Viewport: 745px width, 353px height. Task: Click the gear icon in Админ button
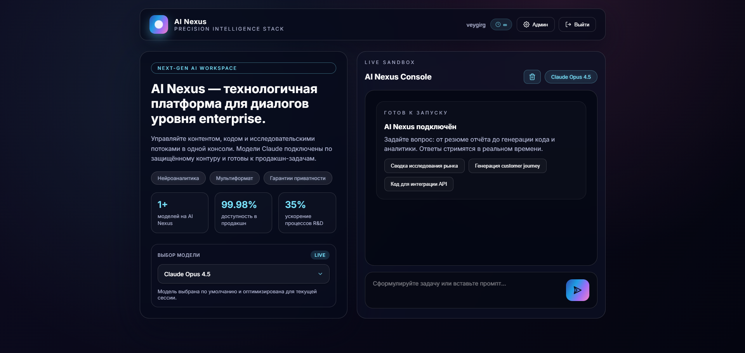click(526, 24)
